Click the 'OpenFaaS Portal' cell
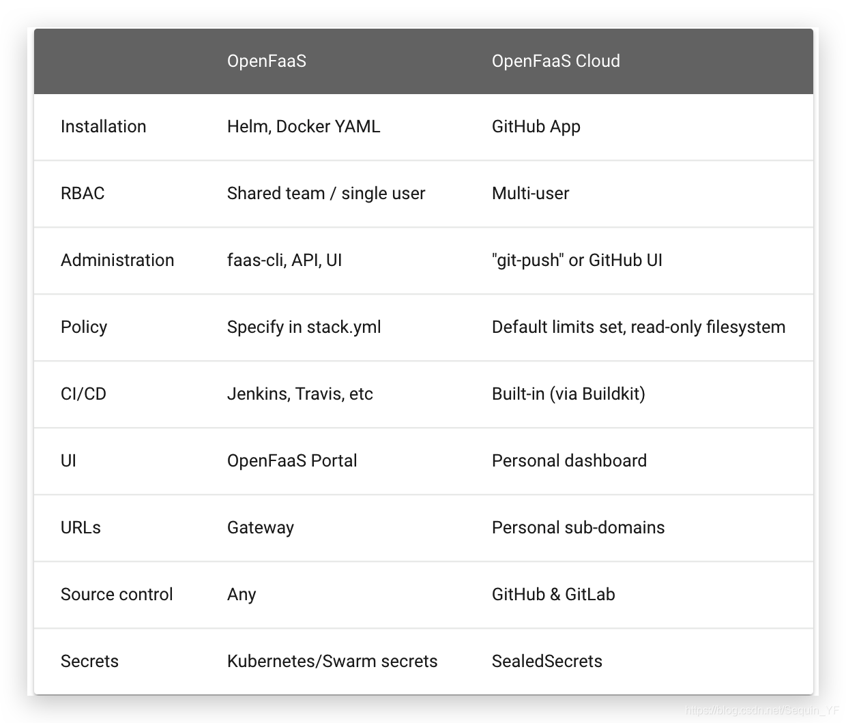846x723 pixels. (x=292, y=460)
